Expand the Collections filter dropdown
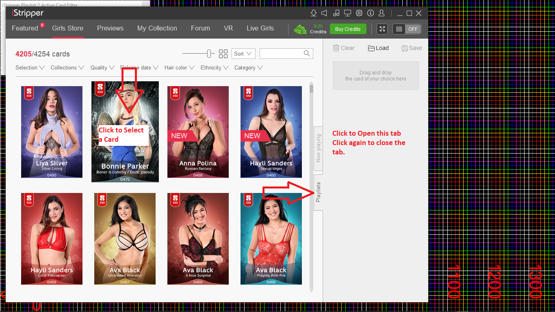 [67, 68]
